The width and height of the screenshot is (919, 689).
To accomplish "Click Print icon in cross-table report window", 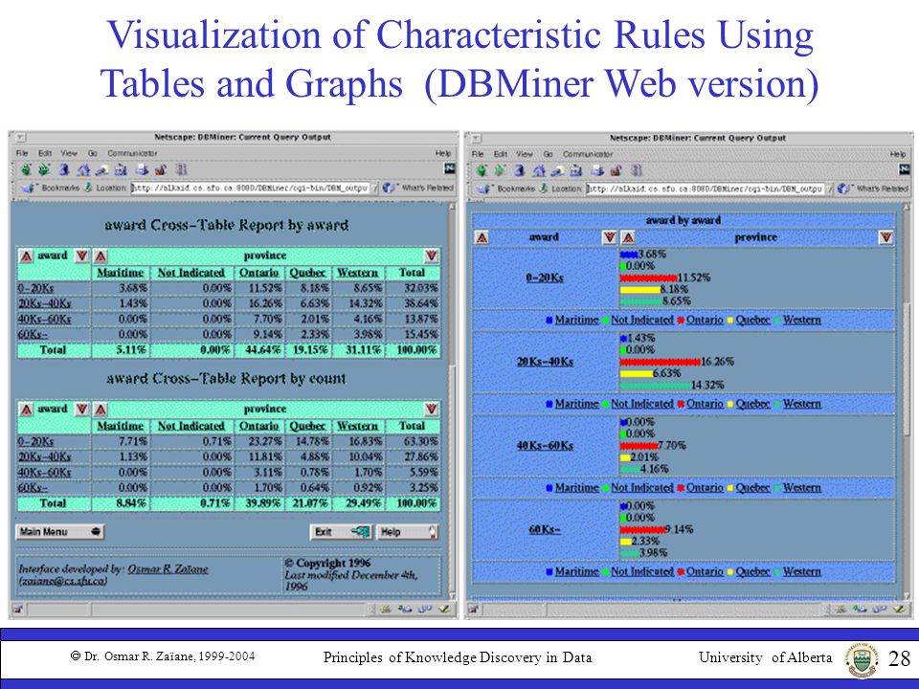I will tap(142, 170).
